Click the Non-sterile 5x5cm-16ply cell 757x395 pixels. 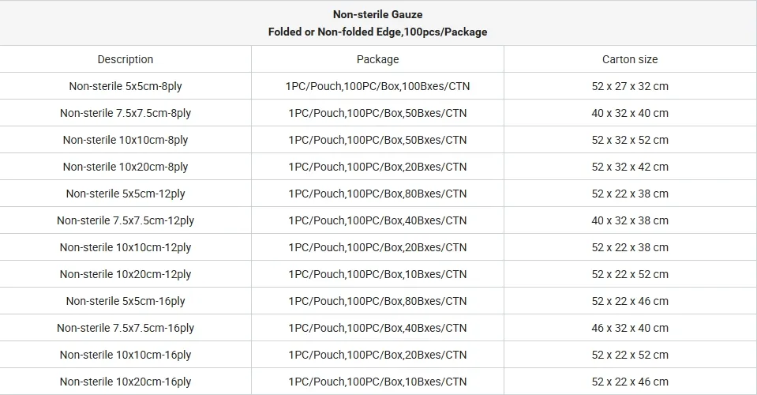coord(126,301)
